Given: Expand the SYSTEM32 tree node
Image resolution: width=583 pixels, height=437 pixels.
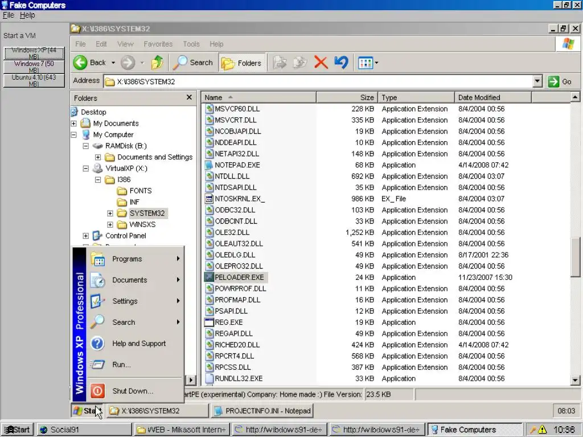Looking at the screenshot, I should click(x=110, y=213).
